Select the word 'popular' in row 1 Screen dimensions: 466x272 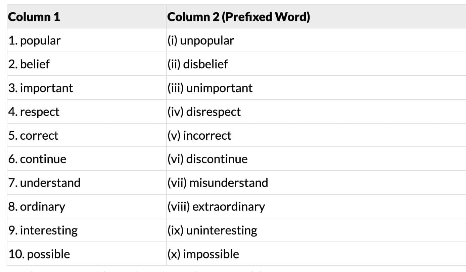[x=40, y=41]
